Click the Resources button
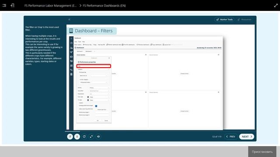The width and height of the screenshot is (280, 157). pos(245,20)
